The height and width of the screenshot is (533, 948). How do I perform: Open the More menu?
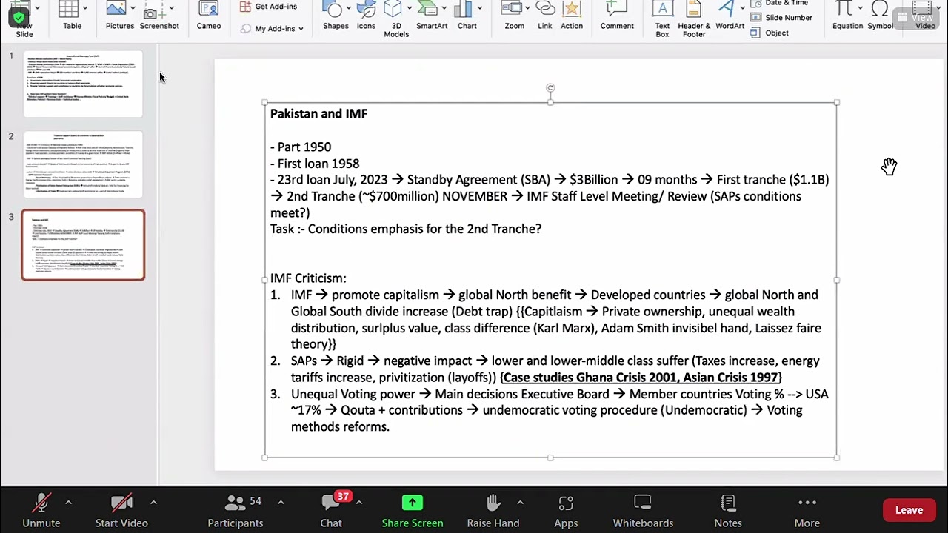click(x=807, y=511)
